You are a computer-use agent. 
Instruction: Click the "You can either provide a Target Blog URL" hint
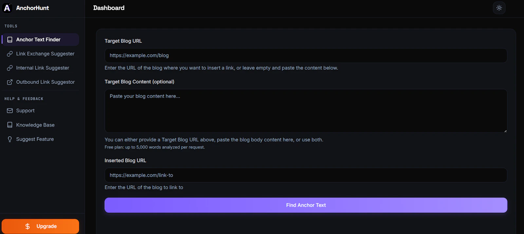214,140
